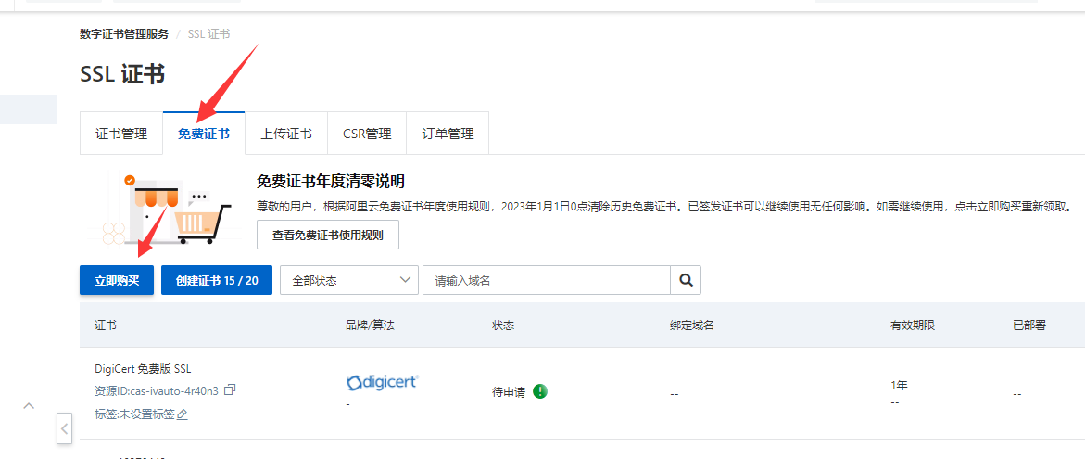The height and width of the screenshot is (459, 1085).
Task: Click 创建证书 15 / 20 button
Action: coord(217,280)
